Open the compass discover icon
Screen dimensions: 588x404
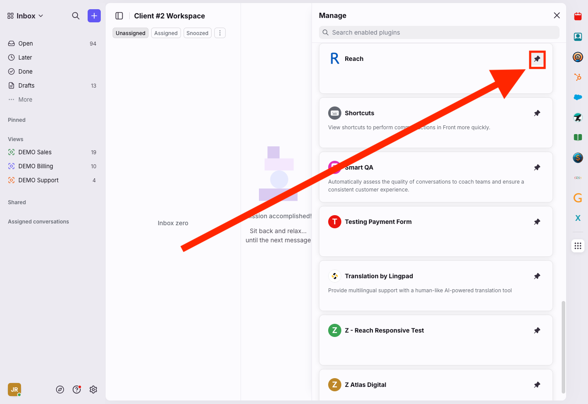[60, 390]
